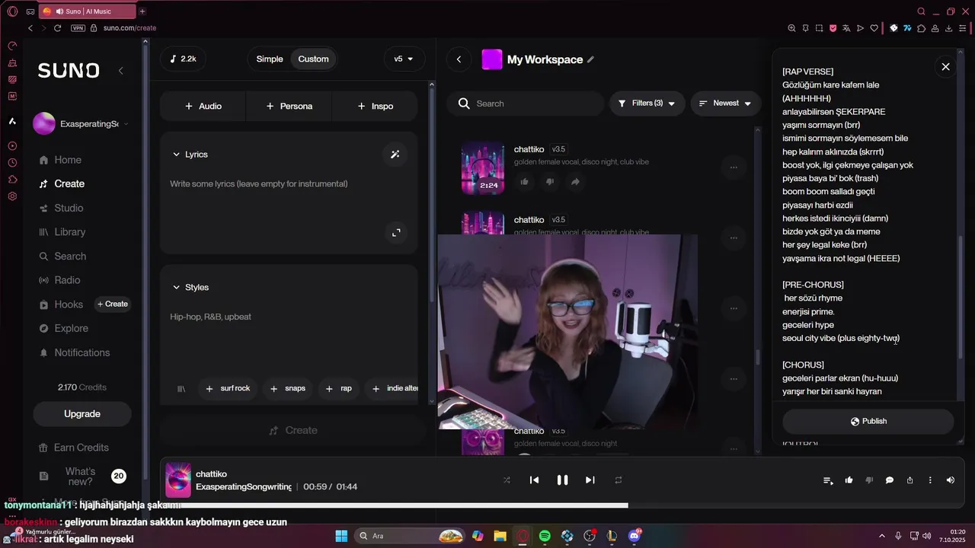This screenshot has width=975, height=548.
Task: Reload the suno.com page
Action: click(57, 27)
